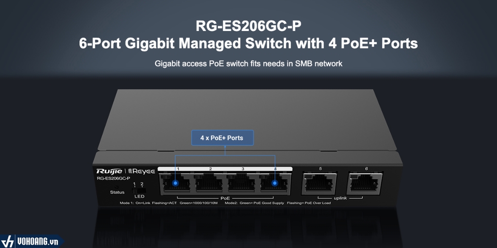The image size is (497, 248).
Task: Click the blue dot on port 4
Action: coord(275,183)
